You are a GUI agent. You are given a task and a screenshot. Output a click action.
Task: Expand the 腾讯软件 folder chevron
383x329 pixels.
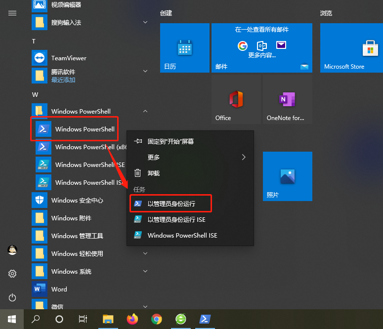[x=145, y=71]
